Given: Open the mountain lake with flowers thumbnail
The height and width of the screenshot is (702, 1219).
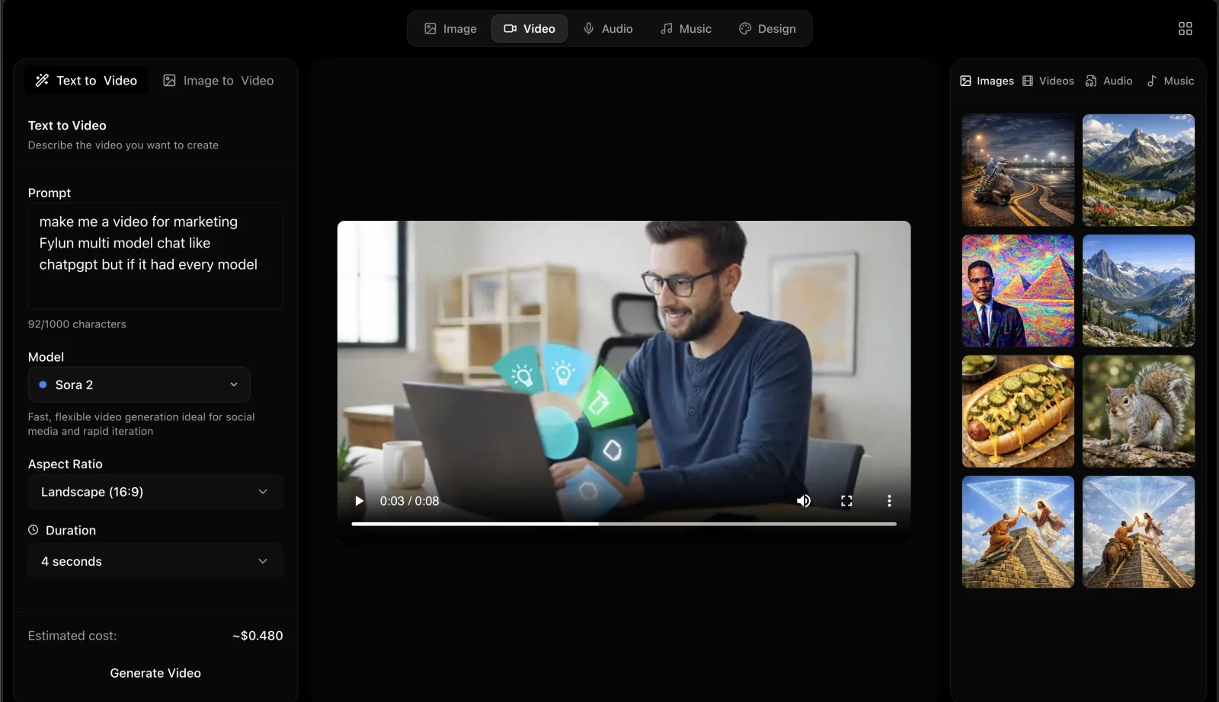Looking at the screenshot, I should (1139, 170).
